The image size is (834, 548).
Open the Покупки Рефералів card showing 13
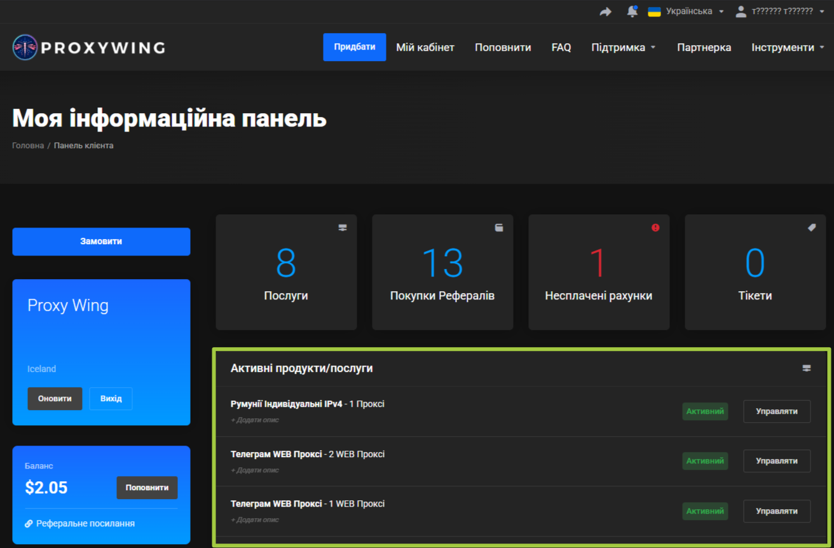[442, 272]
